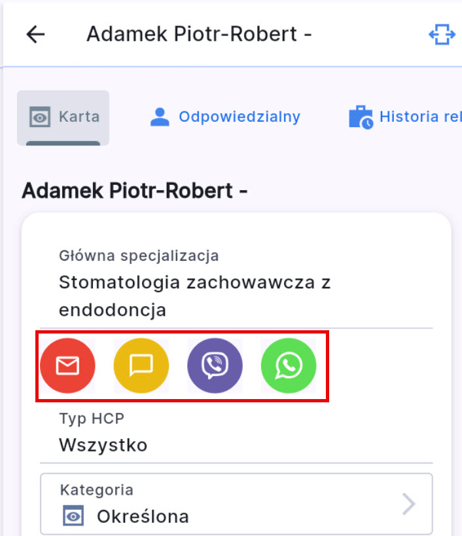Switch to the Odpowiedzialny tab
Image resolution: width=462 pixels, height=536 pixels.
click(240, 117)
